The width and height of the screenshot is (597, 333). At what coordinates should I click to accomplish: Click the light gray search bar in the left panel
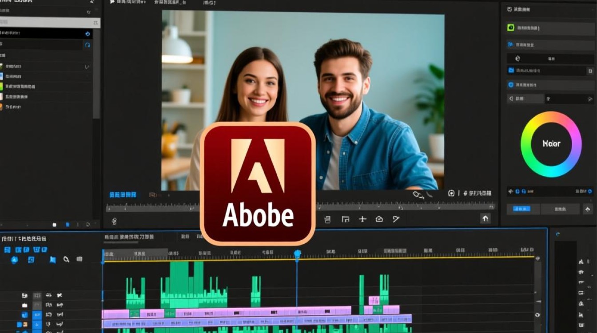50,22
